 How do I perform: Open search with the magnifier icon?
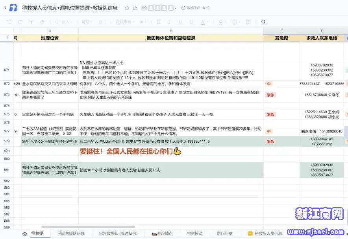(263, 22)
